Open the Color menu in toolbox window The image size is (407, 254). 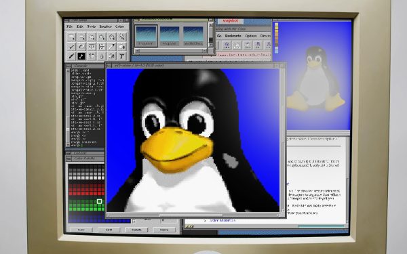(119, 26)
